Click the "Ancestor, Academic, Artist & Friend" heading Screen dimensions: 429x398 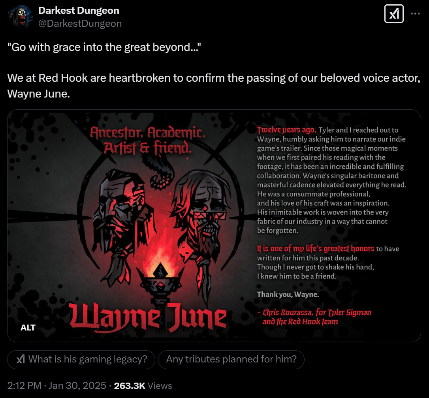(x=147, y=140)
